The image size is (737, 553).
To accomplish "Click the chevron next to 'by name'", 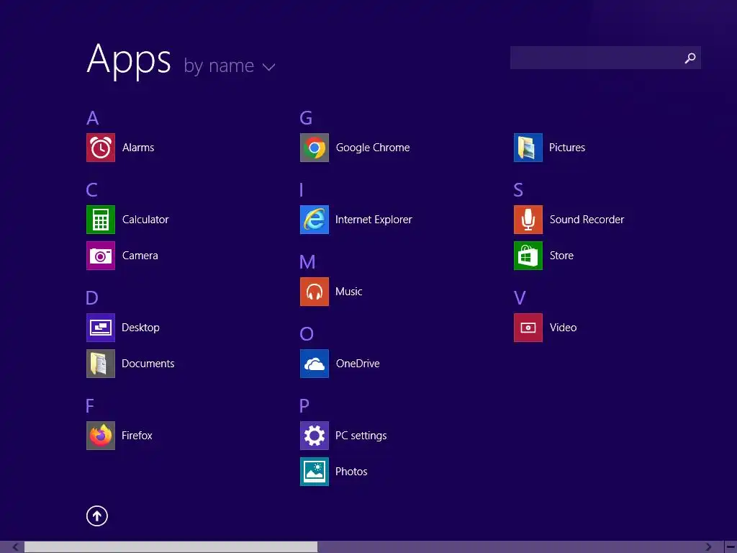I will tap(269, 67).
